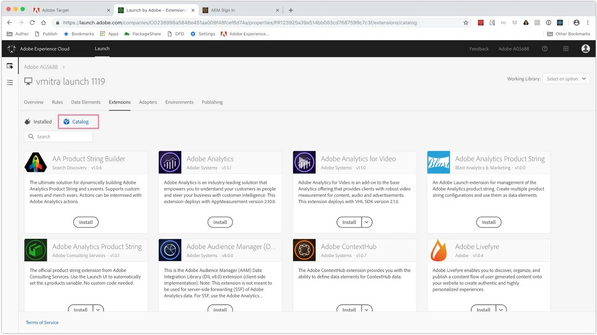The image size is (597, 335).
Task: Switch to the Rules tab
Action: pyautogui.click(x=57, y=102)
